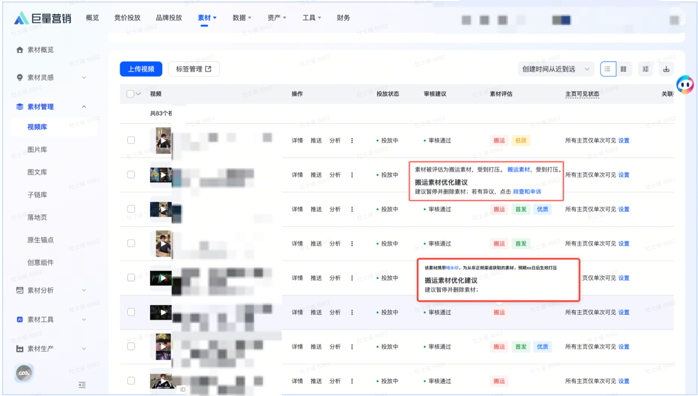Switch to list view icon
This screenshot has height=396, width=698.
(608, 69)
